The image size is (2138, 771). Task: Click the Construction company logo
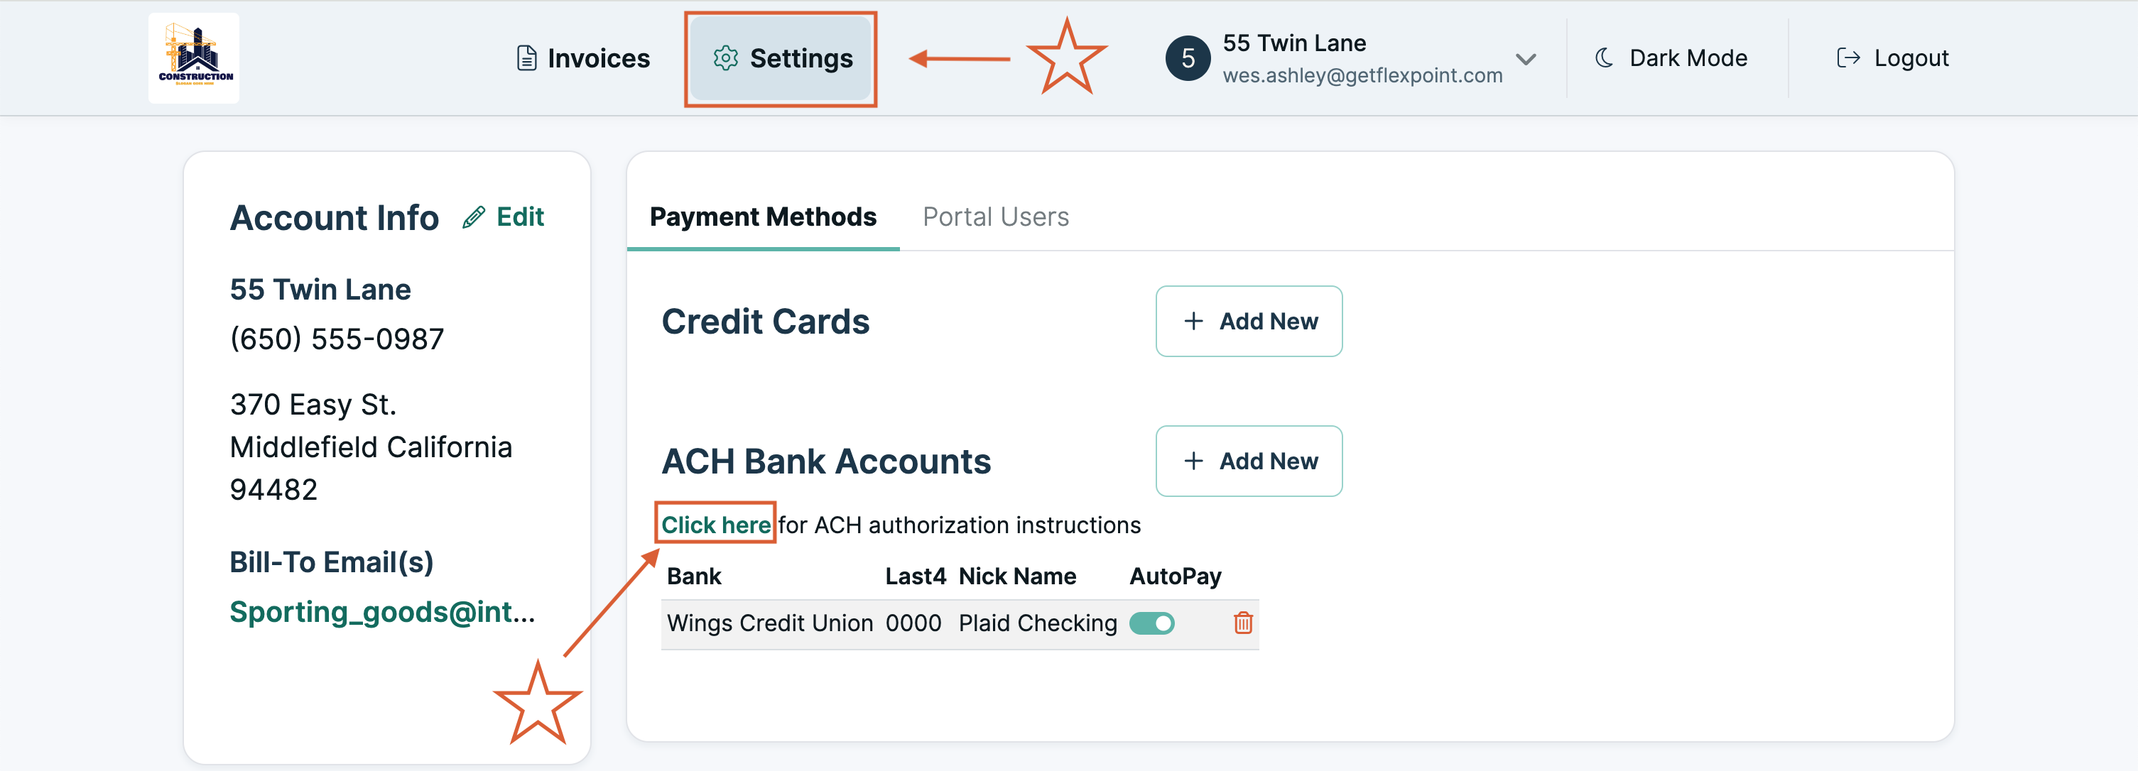(x=193, y=58)
